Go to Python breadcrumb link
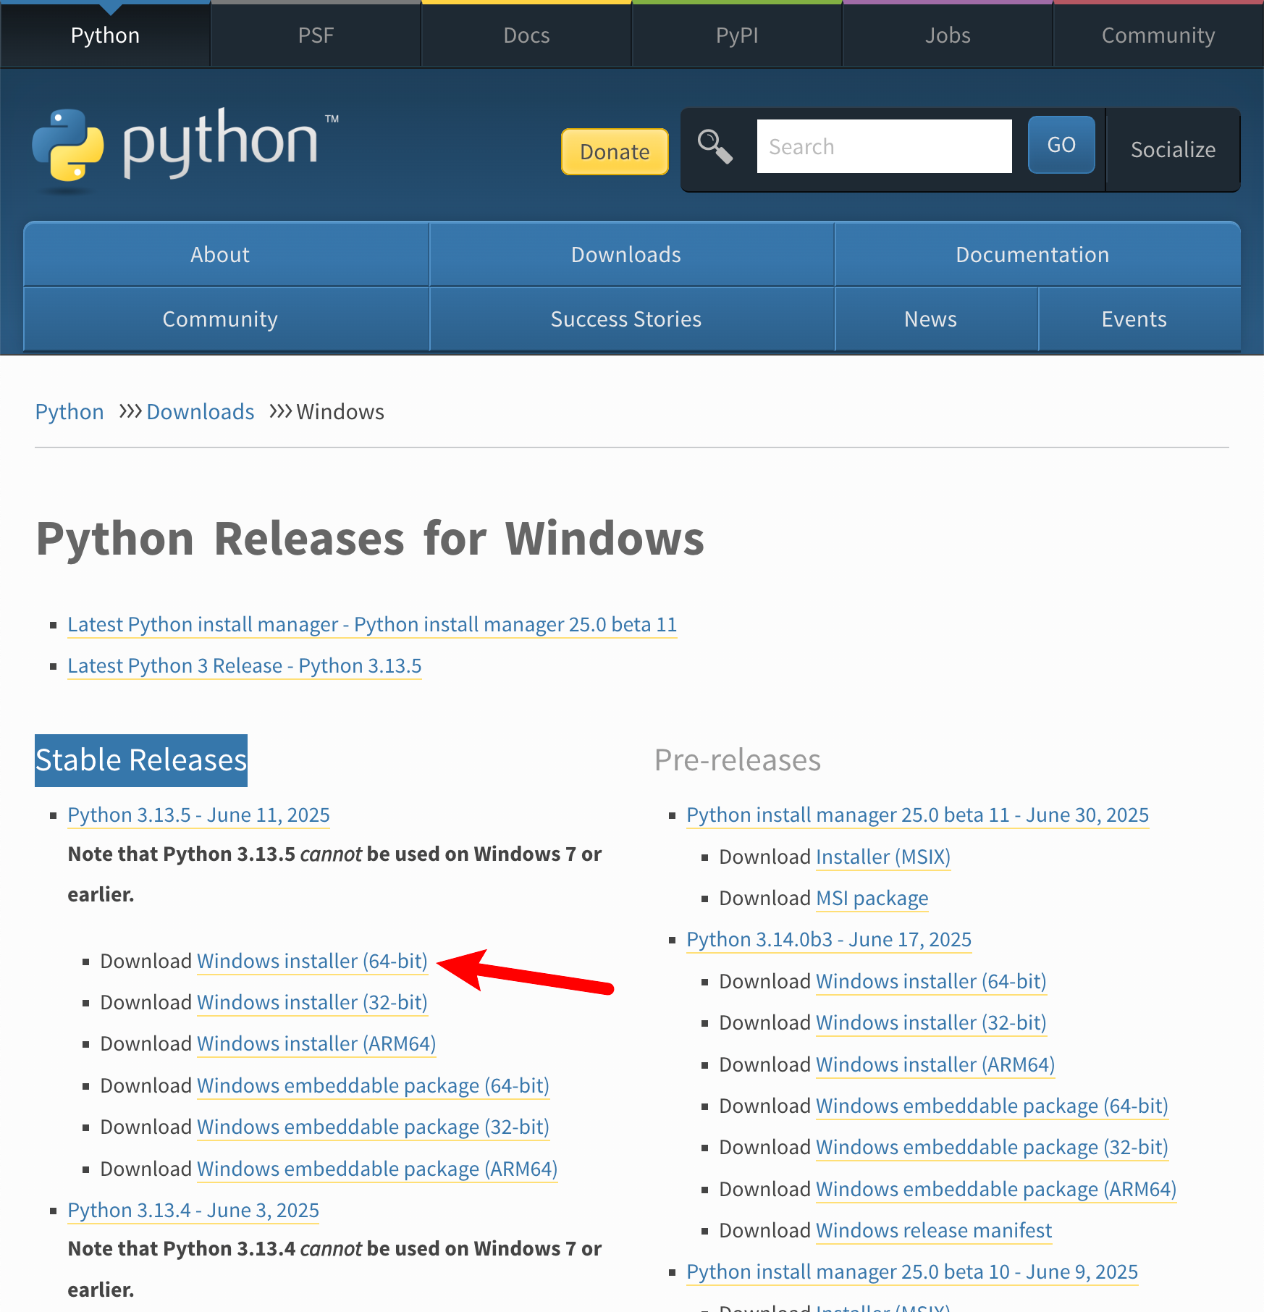This screenshot has width=1264, height=1312. 69,412
